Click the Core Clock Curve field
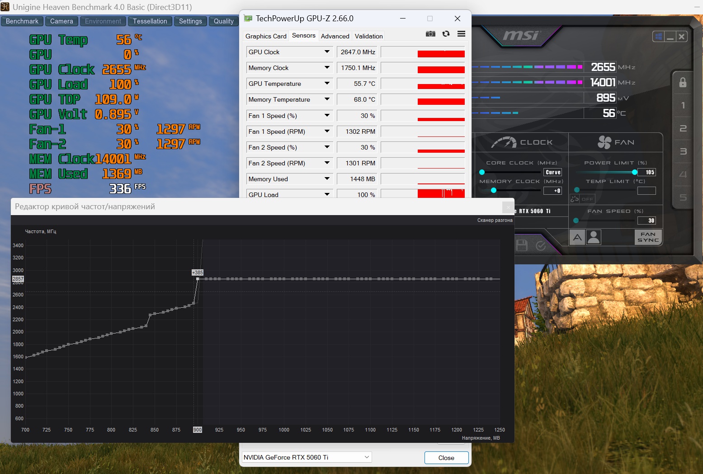The image size is (703, 474). [x=553, y=172]
